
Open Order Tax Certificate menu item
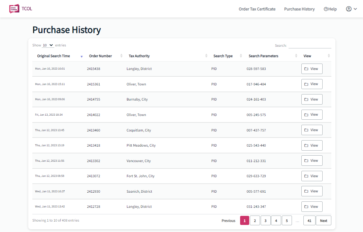[257, 9]
